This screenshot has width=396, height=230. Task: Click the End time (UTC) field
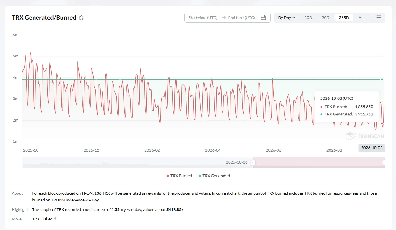[x=242, y=18]
